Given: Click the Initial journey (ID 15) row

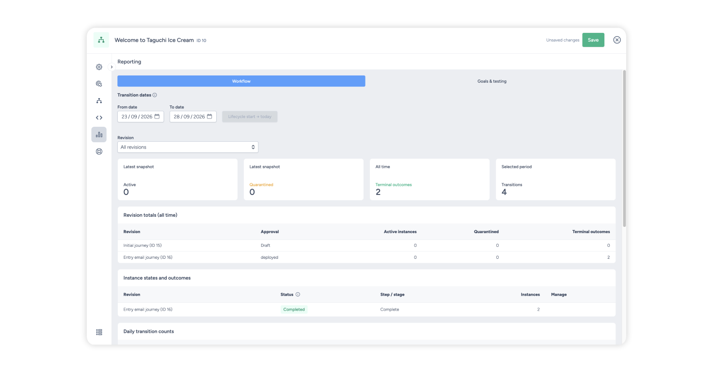Looking at the screenshot, I should (x=366, y=246).
